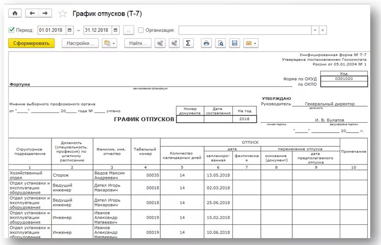Click the запланированная date header
381x245 pixels.
pos(218,158)
